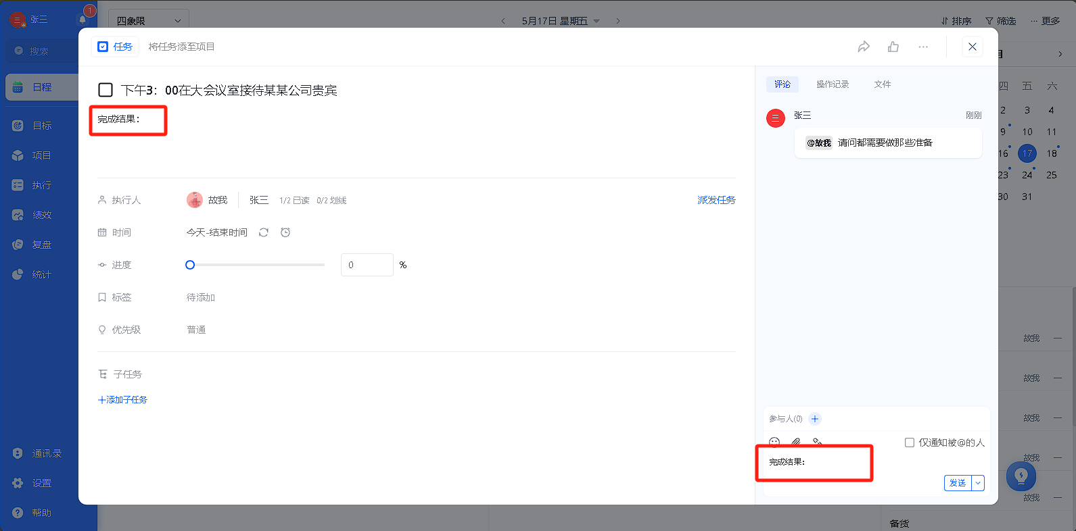1076x531 pixels.
Task: Open 目标 in the left sidebar
Action: point(42,126)
